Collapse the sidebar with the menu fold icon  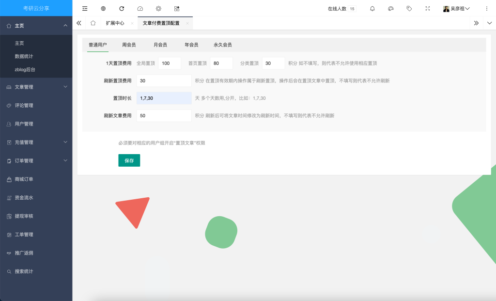(x=85, y=9)
